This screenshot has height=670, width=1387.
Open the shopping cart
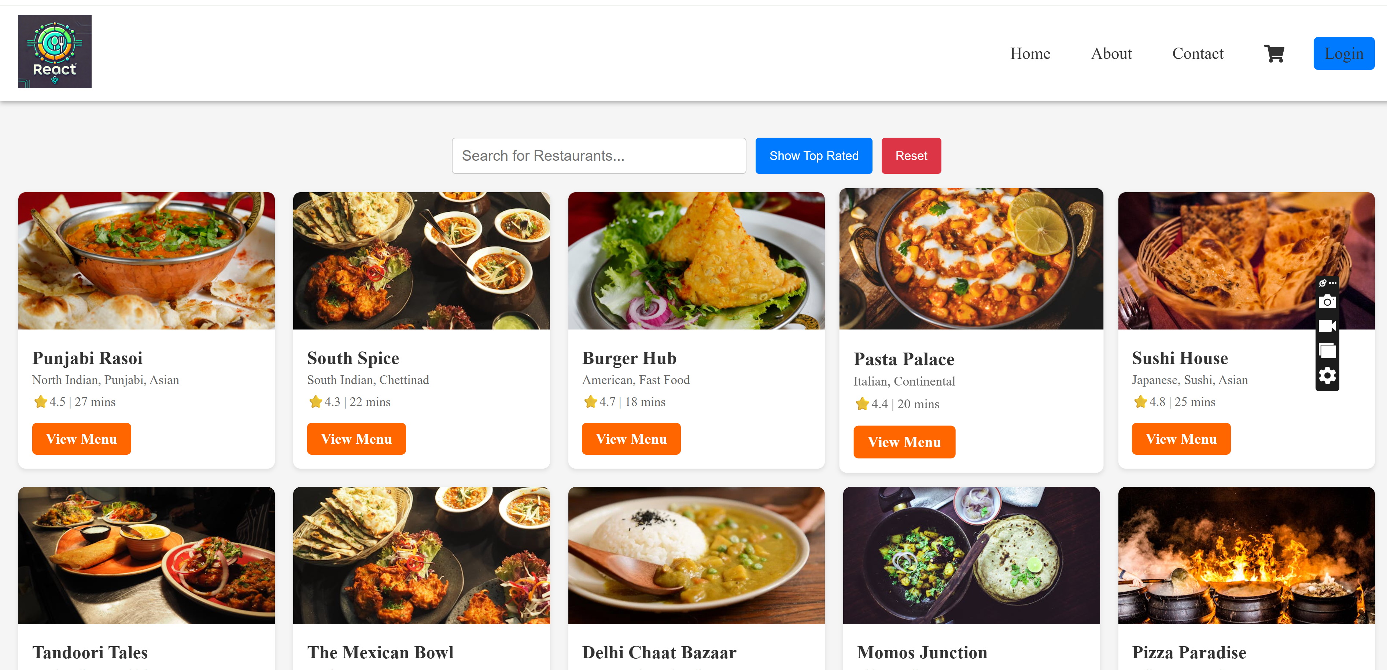(x=1274, y=53)
